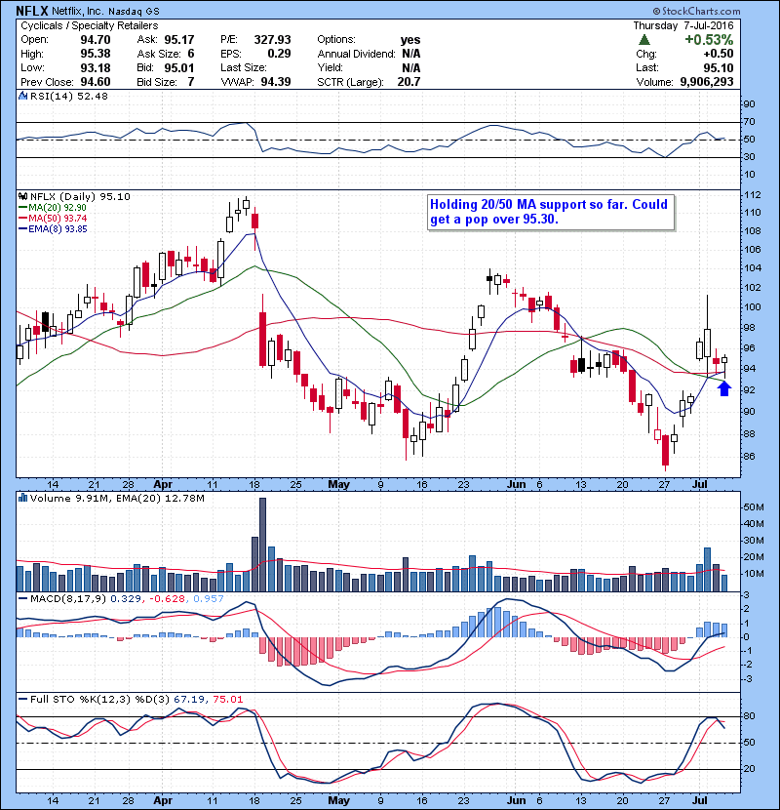Click the green up-triangle change indicator
780x810 pixels.
pyautogui.click(x=643, y=40)
